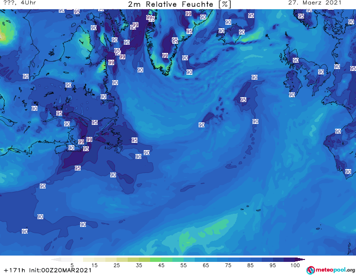Click the dark purple legend arrow tip past 100
The height and width of the screenshot is (275, 356).
300,259
